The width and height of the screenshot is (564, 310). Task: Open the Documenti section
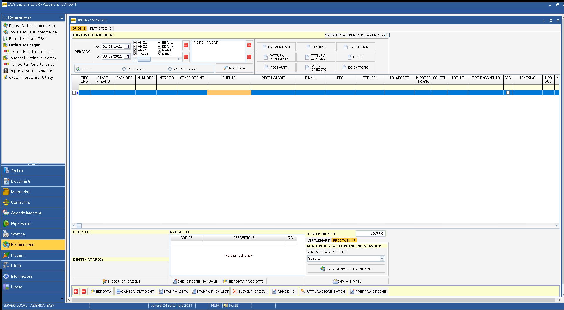[x=33, y=181]
